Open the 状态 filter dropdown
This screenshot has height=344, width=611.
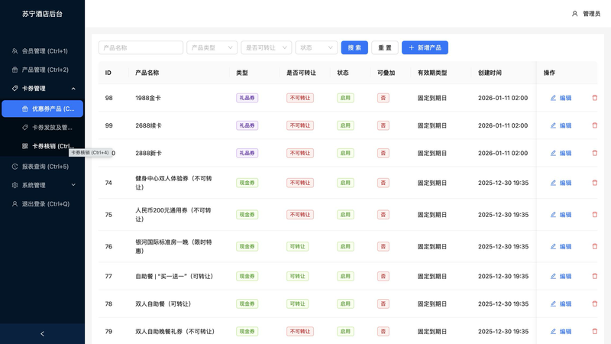(316, 47)
